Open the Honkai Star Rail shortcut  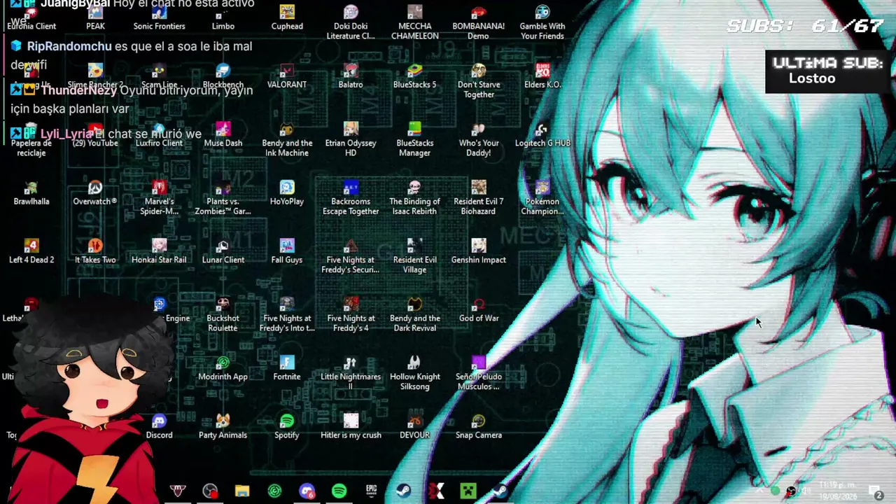click(160, 251)
